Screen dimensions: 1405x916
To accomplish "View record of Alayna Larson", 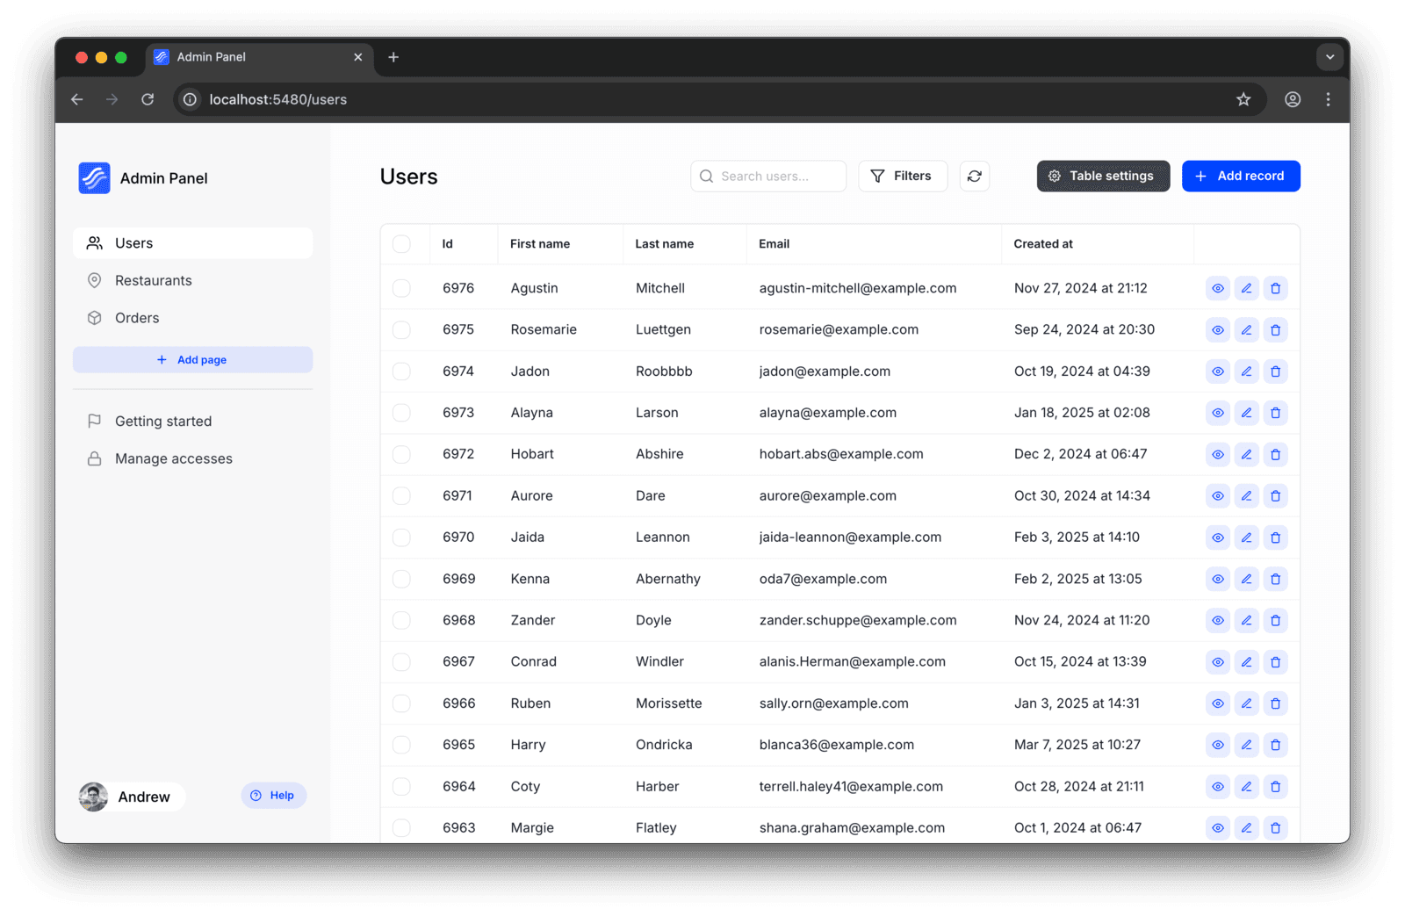I will tap(1217, 413).
